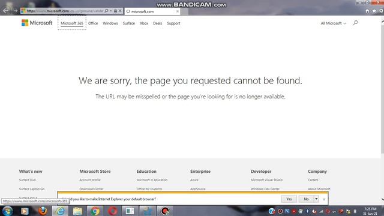Select the microsoft.com tab
This screenshot has width=384, height=216.
(x=152, y=11)
